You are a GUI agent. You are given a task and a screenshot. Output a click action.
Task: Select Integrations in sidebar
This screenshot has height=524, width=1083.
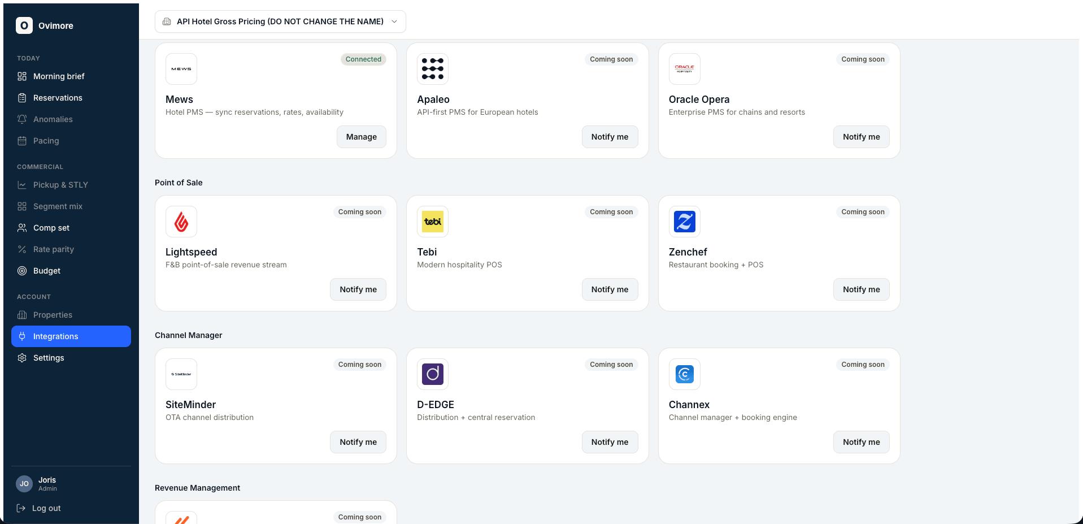tap(71, 336)
